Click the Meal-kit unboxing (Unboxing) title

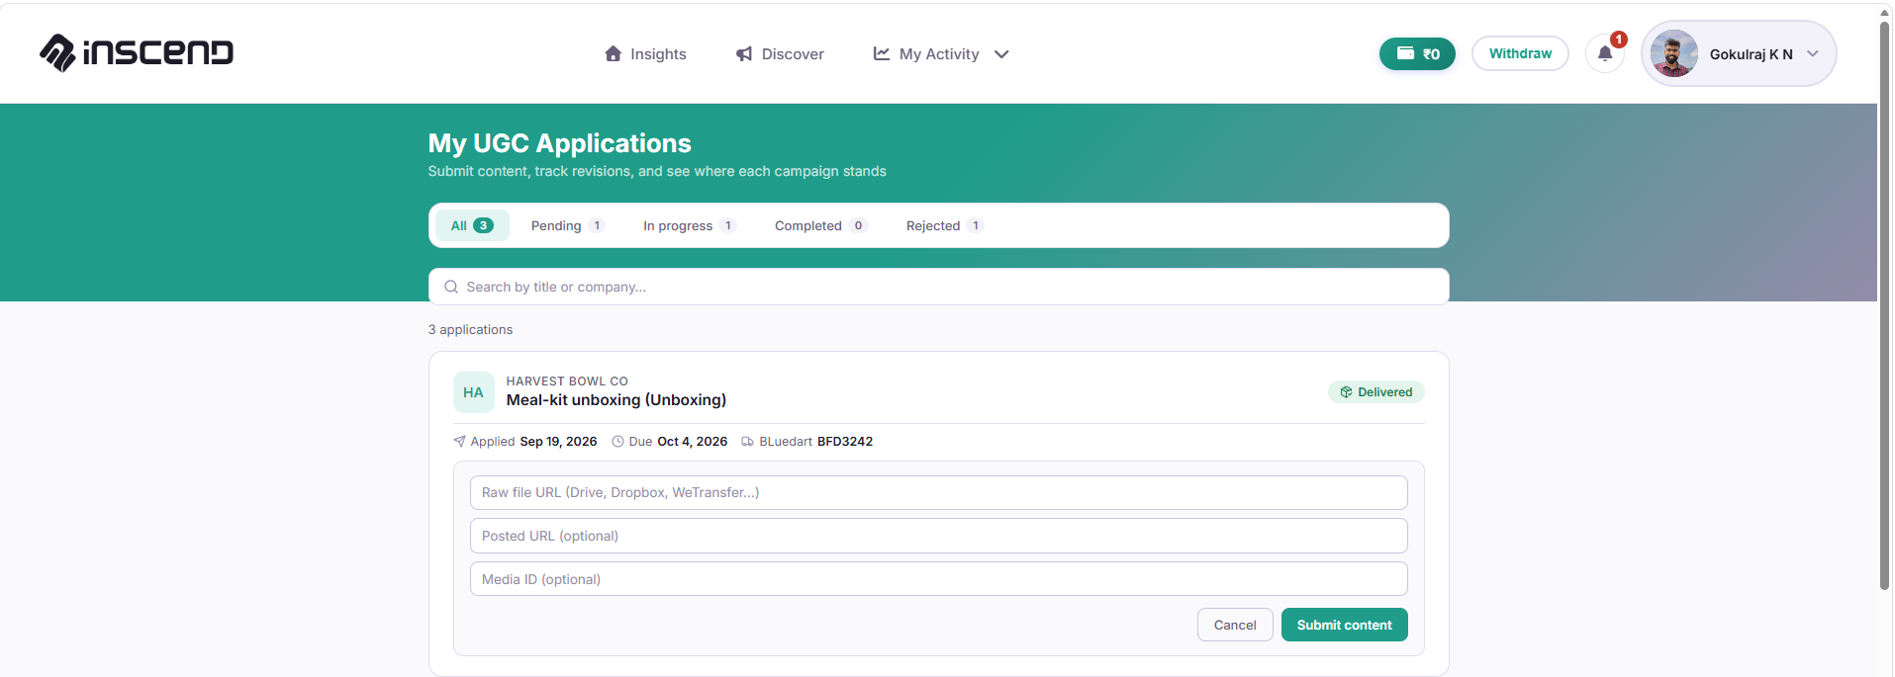(x=616, y=400)
